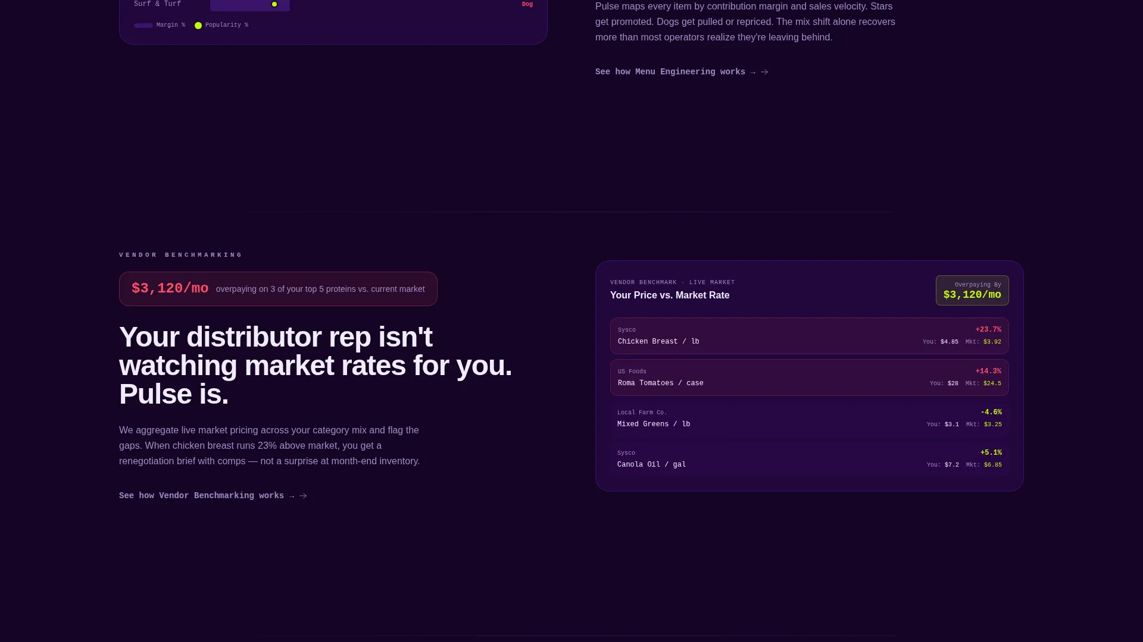This screenshot has width=1143, height=642.
Task: Click the +23.7% Chicken Breast variance
Action: (988, 330)
